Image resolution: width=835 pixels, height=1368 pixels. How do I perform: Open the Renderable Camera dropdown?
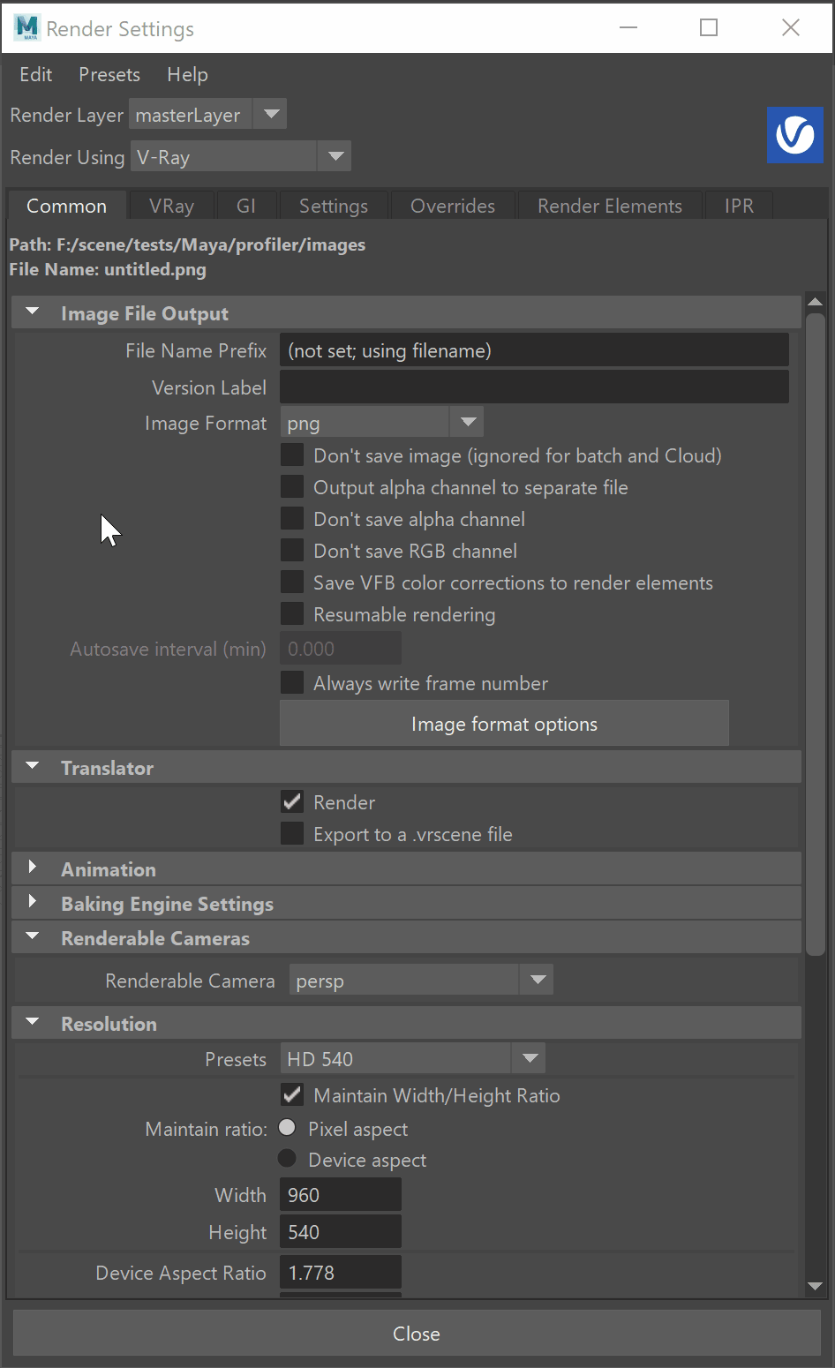click(536, 980)
